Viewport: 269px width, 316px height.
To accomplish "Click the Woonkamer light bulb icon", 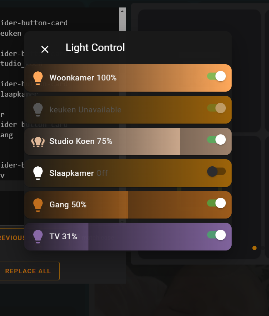I will pos(38,78).
